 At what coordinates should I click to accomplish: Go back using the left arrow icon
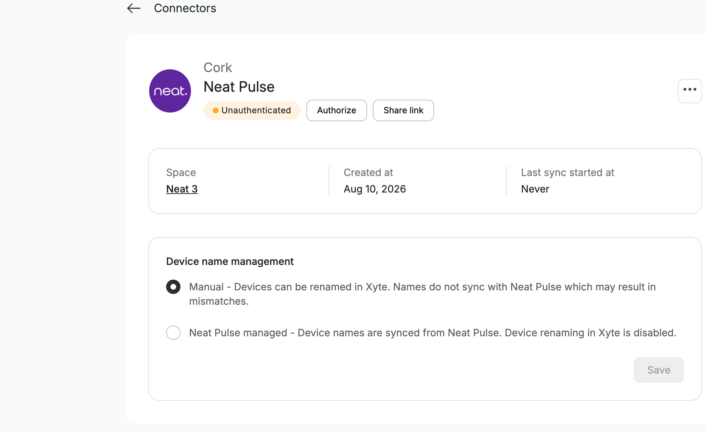coord(134,8)
